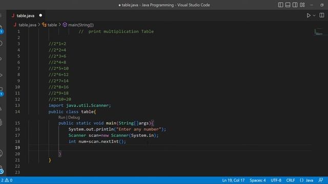
Task: Click 'public class table{' text
Action: 72,111
